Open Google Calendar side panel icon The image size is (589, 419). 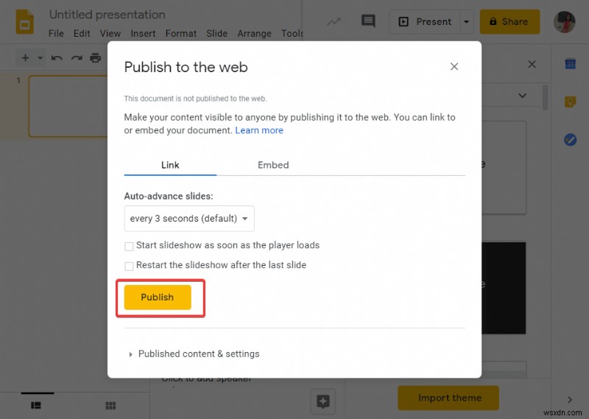point(570,65)
